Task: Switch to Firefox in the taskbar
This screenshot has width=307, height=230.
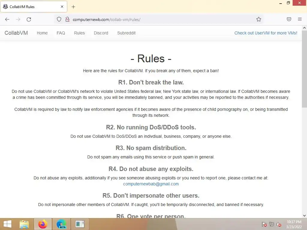Action: [x=43, y=224]
